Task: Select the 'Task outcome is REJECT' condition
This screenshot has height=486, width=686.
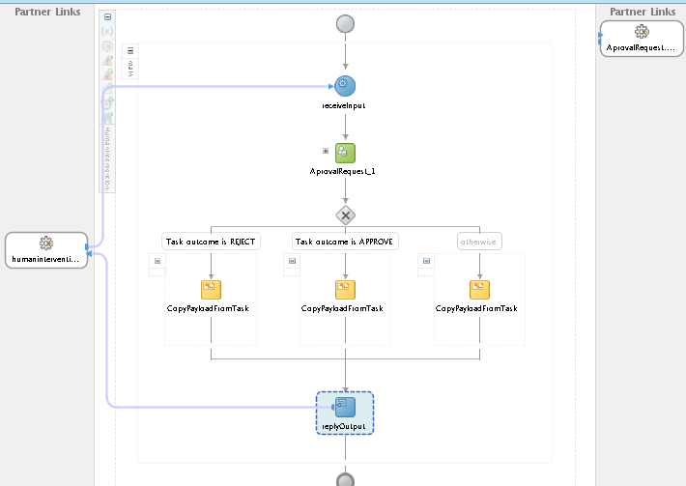Action: click(x=211, y=242)
